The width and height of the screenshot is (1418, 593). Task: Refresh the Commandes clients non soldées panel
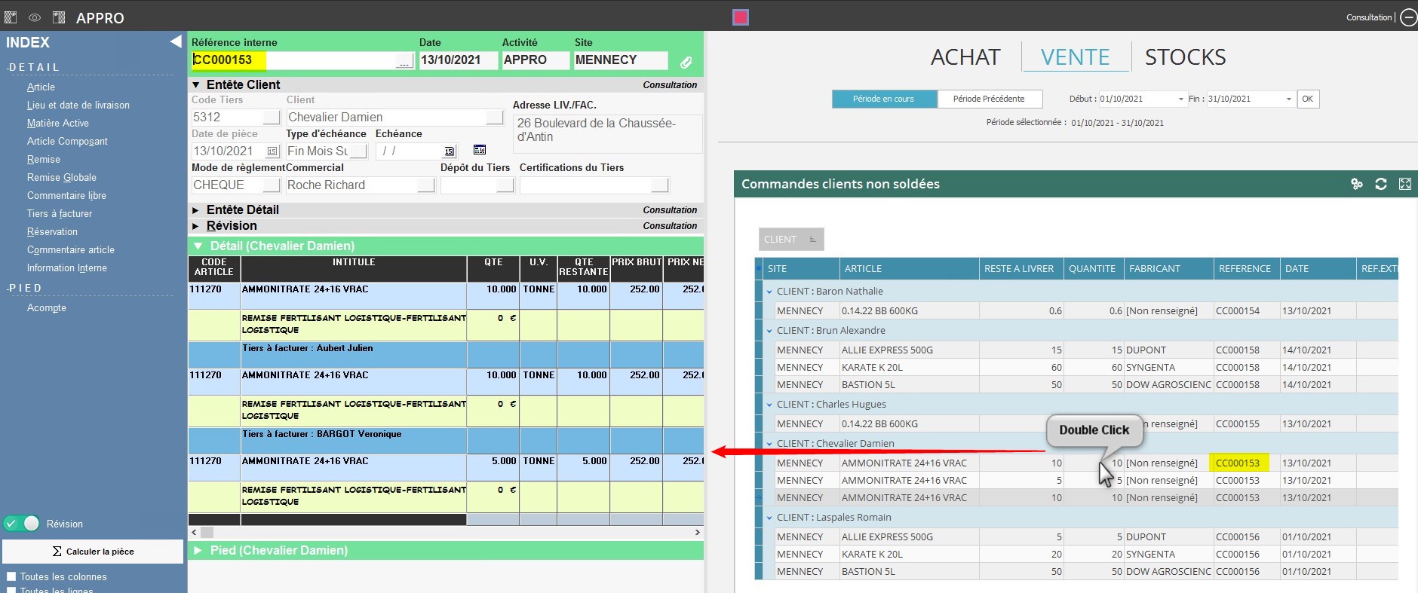1380,184
